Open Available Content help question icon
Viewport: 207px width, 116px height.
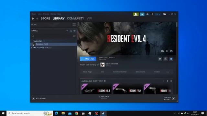click(x=105, y=81)
